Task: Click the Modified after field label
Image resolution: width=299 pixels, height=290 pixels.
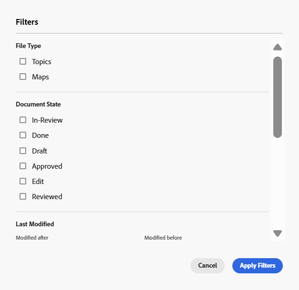Action: (32, 238)
